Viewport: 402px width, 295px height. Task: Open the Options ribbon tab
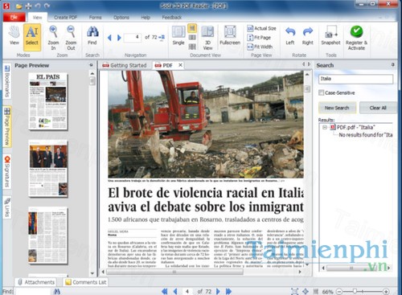(x=121, y=18)
